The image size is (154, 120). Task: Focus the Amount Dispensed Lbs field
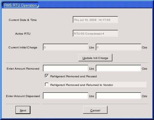click(66, 96)
